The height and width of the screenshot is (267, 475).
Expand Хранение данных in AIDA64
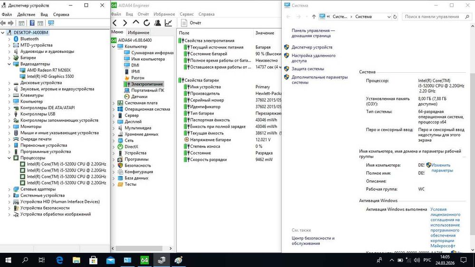114,134
